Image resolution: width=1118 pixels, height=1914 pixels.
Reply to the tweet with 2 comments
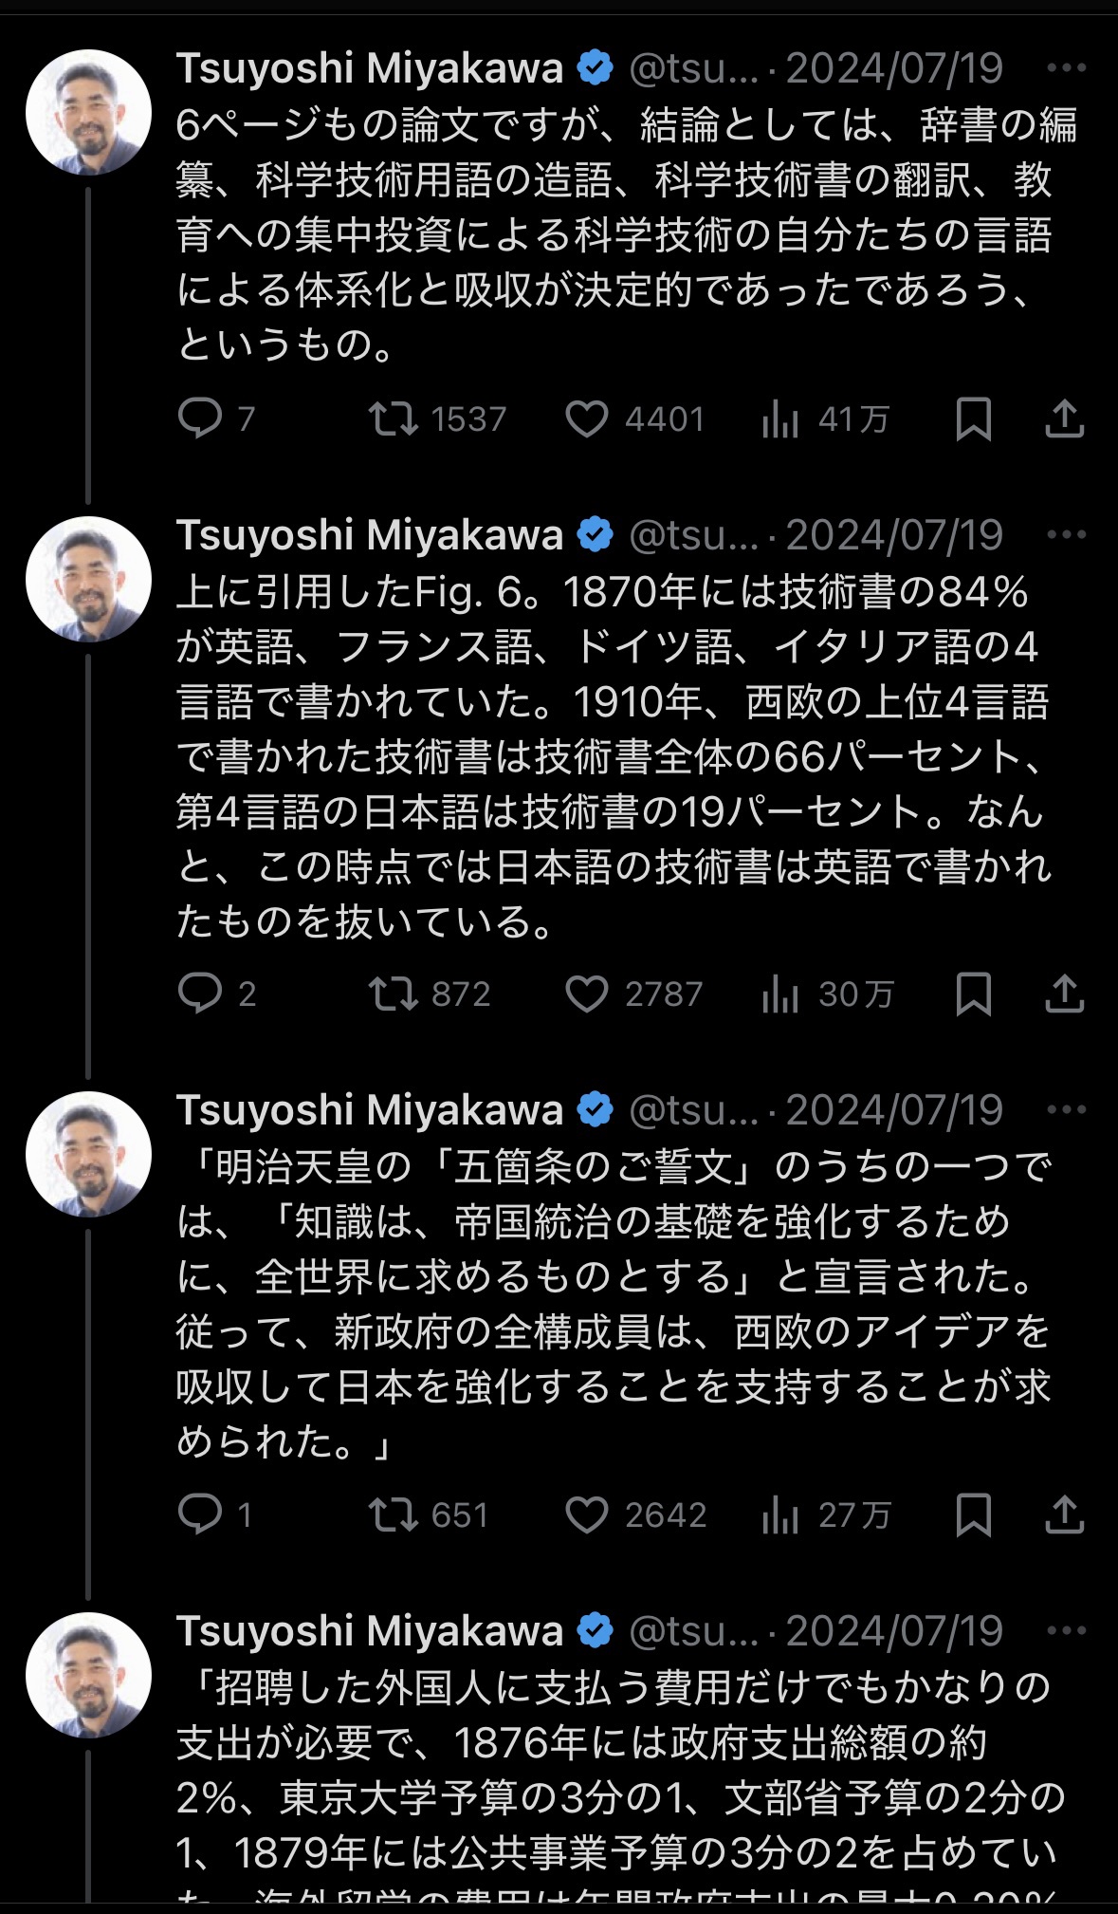(x=200, y=994)
